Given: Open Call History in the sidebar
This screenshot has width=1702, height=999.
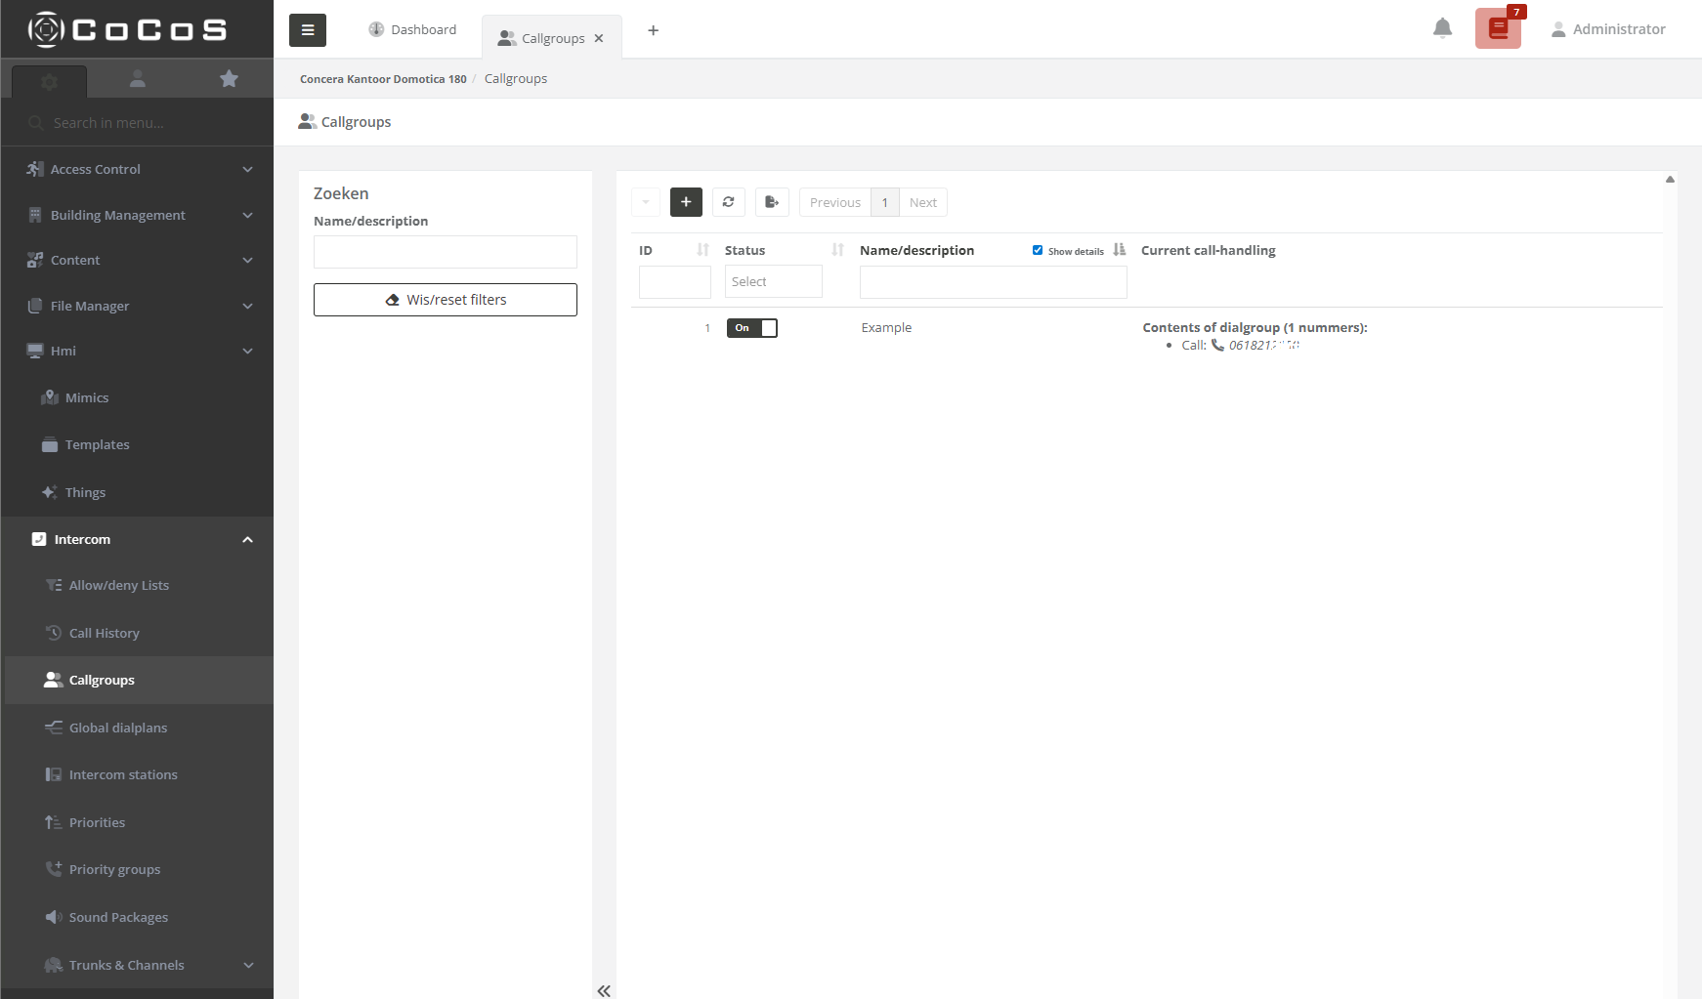Looking at the screenshot, I should click(104, 633).
